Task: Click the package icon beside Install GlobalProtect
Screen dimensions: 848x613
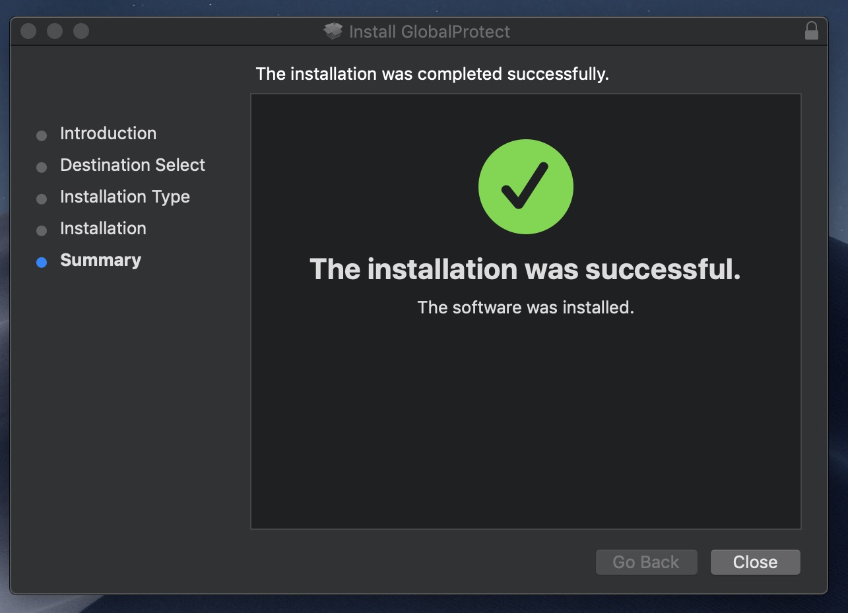Action: [333, 31]
